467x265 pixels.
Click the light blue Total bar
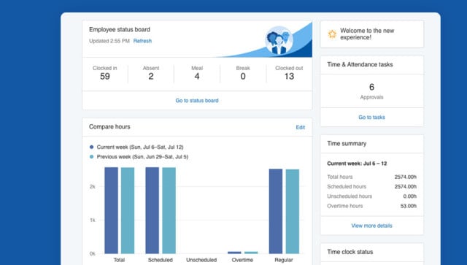point(128,210)
